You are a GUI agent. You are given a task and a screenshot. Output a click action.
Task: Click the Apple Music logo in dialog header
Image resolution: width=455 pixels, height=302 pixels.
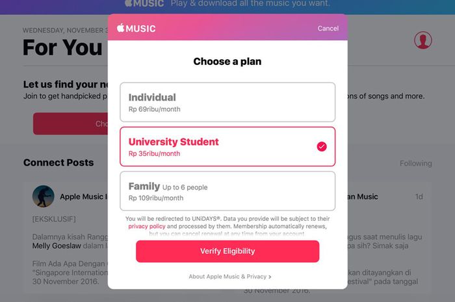pyautogui.click(x=136, y=28)
